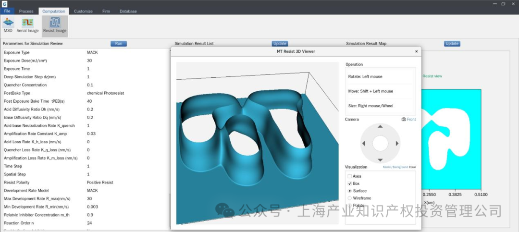The height and width of the screenshot is (232, 519).
Task: Rotate camera right with right arrow
Action: pyautogui.click(x=397, y=143)
